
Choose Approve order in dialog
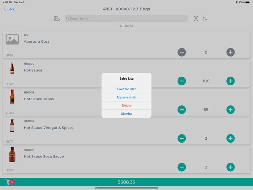click(x=126, y=97)
